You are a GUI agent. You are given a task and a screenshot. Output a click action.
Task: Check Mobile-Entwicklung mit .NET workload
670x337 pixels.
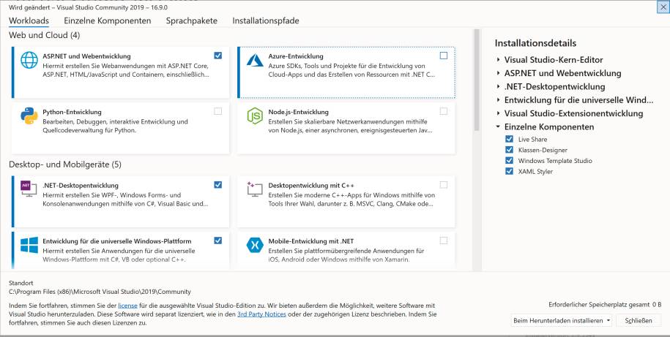[444, 241]
